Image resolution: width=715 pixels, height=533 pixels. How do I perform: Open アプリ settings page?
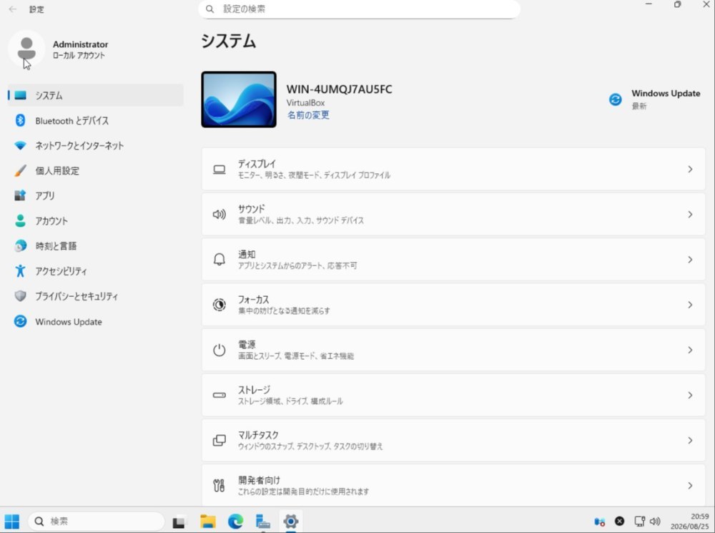coord(95,196)
